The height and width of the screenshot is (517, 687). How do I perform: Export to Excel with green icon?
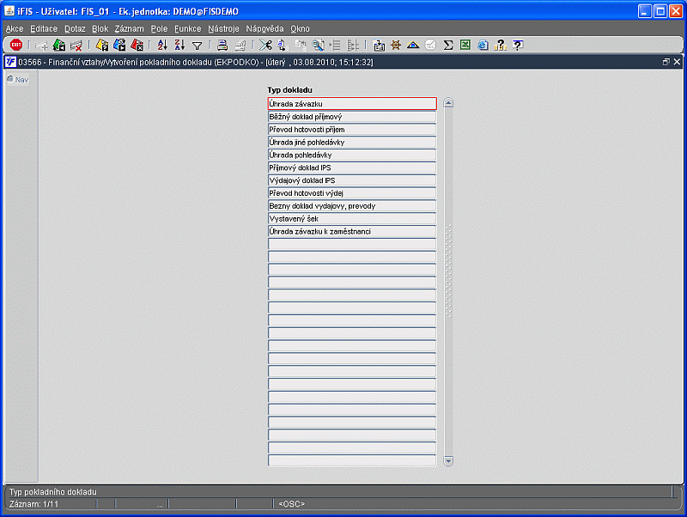click(465, 45)
